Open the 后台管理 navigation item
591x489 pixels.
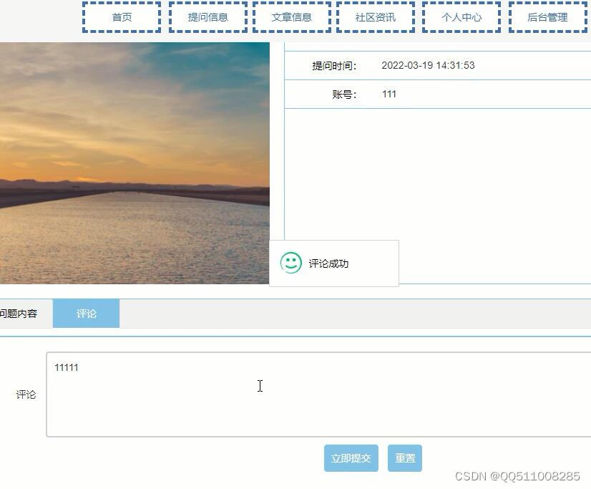pyautogui.click(x=547, y=17)
